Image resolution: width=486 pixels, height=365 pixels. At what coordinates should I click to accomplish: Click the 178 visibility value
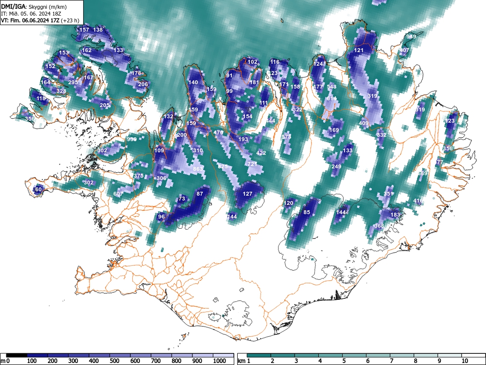pyautogui.click(x=137, y=73)
